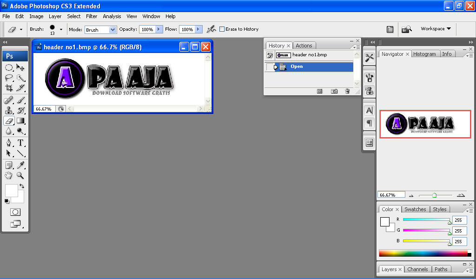The width and height of the screenshot is (476, 279).
Task: Open the Image menu
Action: tap(36, 16)
